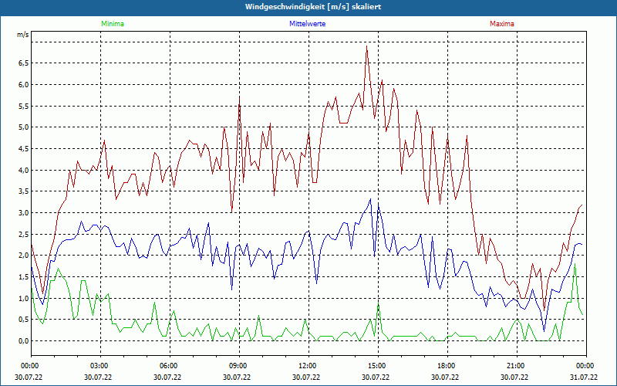The height and width of the screenshot is (386, 617).
Task: Click the 0,0 y-axis value
Action: coord(24,340)
